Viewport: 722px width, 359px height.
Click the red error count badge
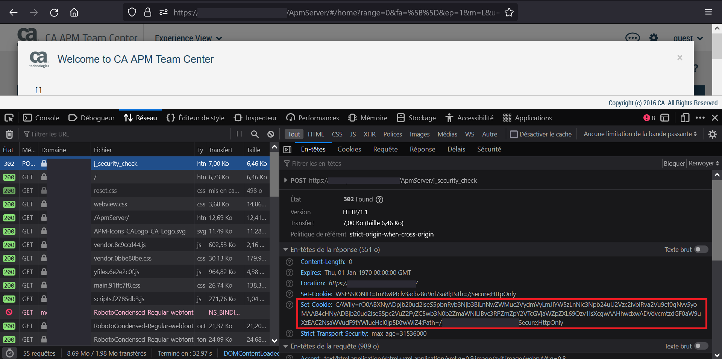(x=649, y=118)
